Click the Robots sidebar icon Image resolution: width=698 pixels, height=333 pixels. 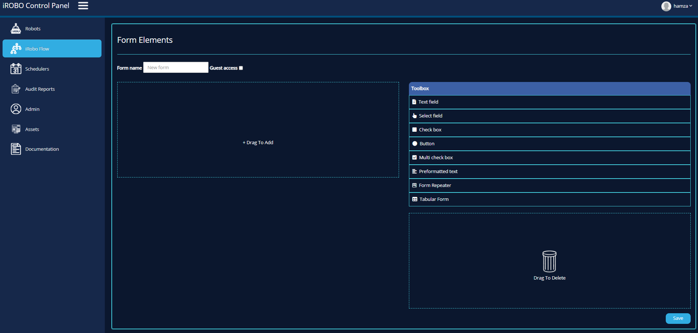[x=16, y=29]
